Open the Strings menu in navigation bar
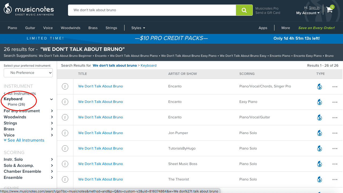The width and height of the screenshot is (343, 193). point(111,28)
